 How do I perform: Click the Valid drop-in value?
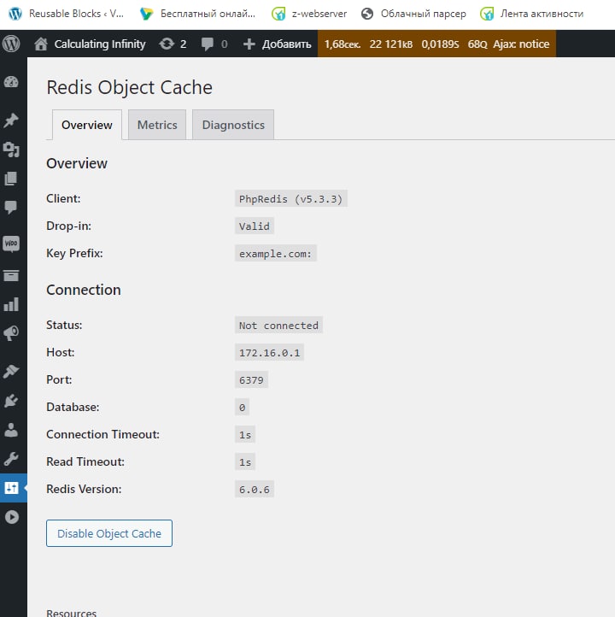(x=255, y=226)
